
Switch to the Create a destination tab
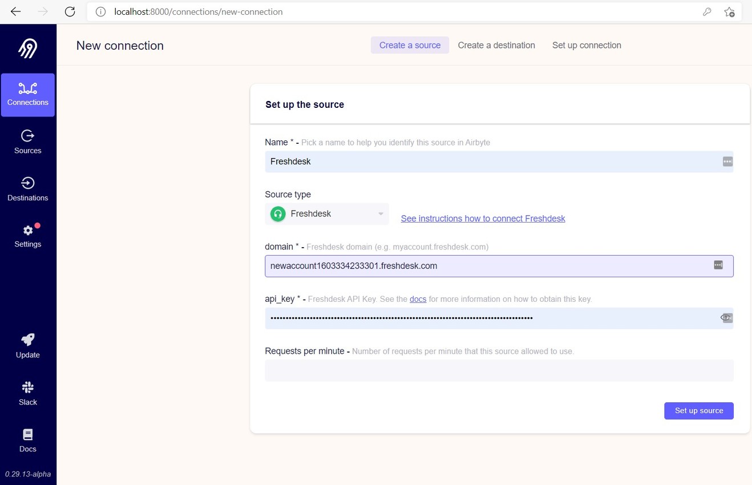coord(496,45)
